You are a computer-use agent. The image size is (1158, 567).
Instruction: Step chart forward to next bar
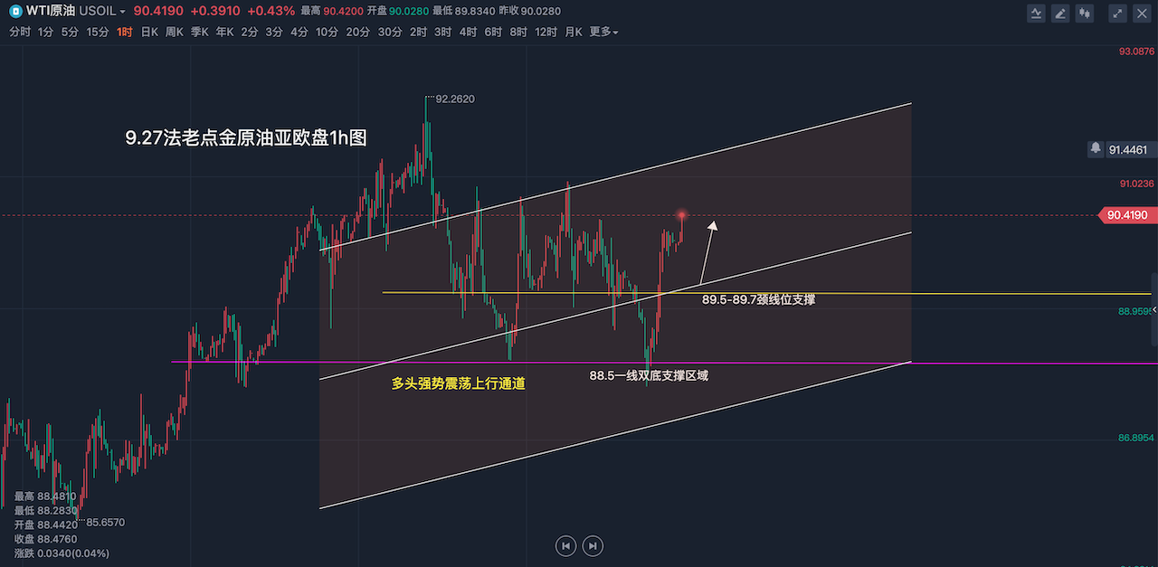[x=593, y=545]
